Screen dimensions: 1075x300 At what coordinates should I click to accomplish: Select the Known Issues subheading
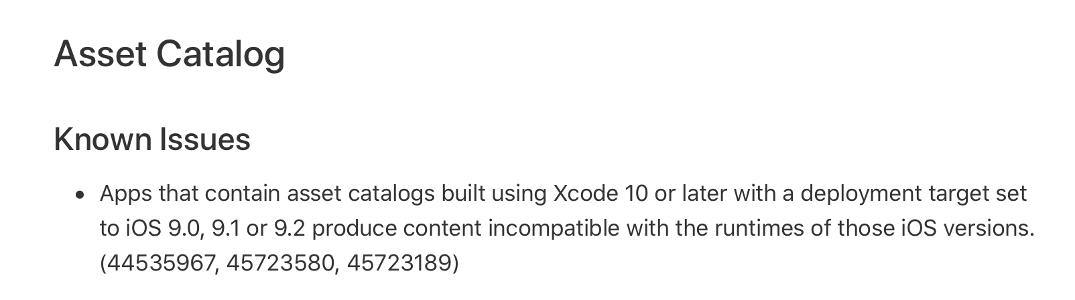pos(152,140)
